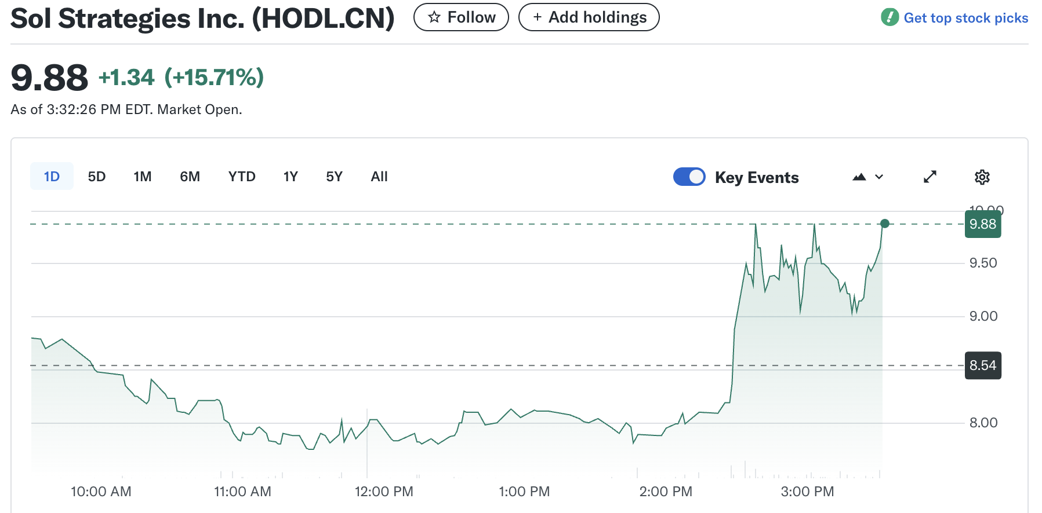Click the green icon beside Get top stock picks
The width and height of the screenshot is (1042, 513).
click(x=889, y=17)
